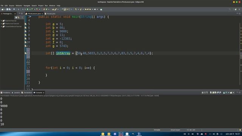This screenshot has height=136, width=242.
Task: Open the Project menu
Action: coord(41,6)
